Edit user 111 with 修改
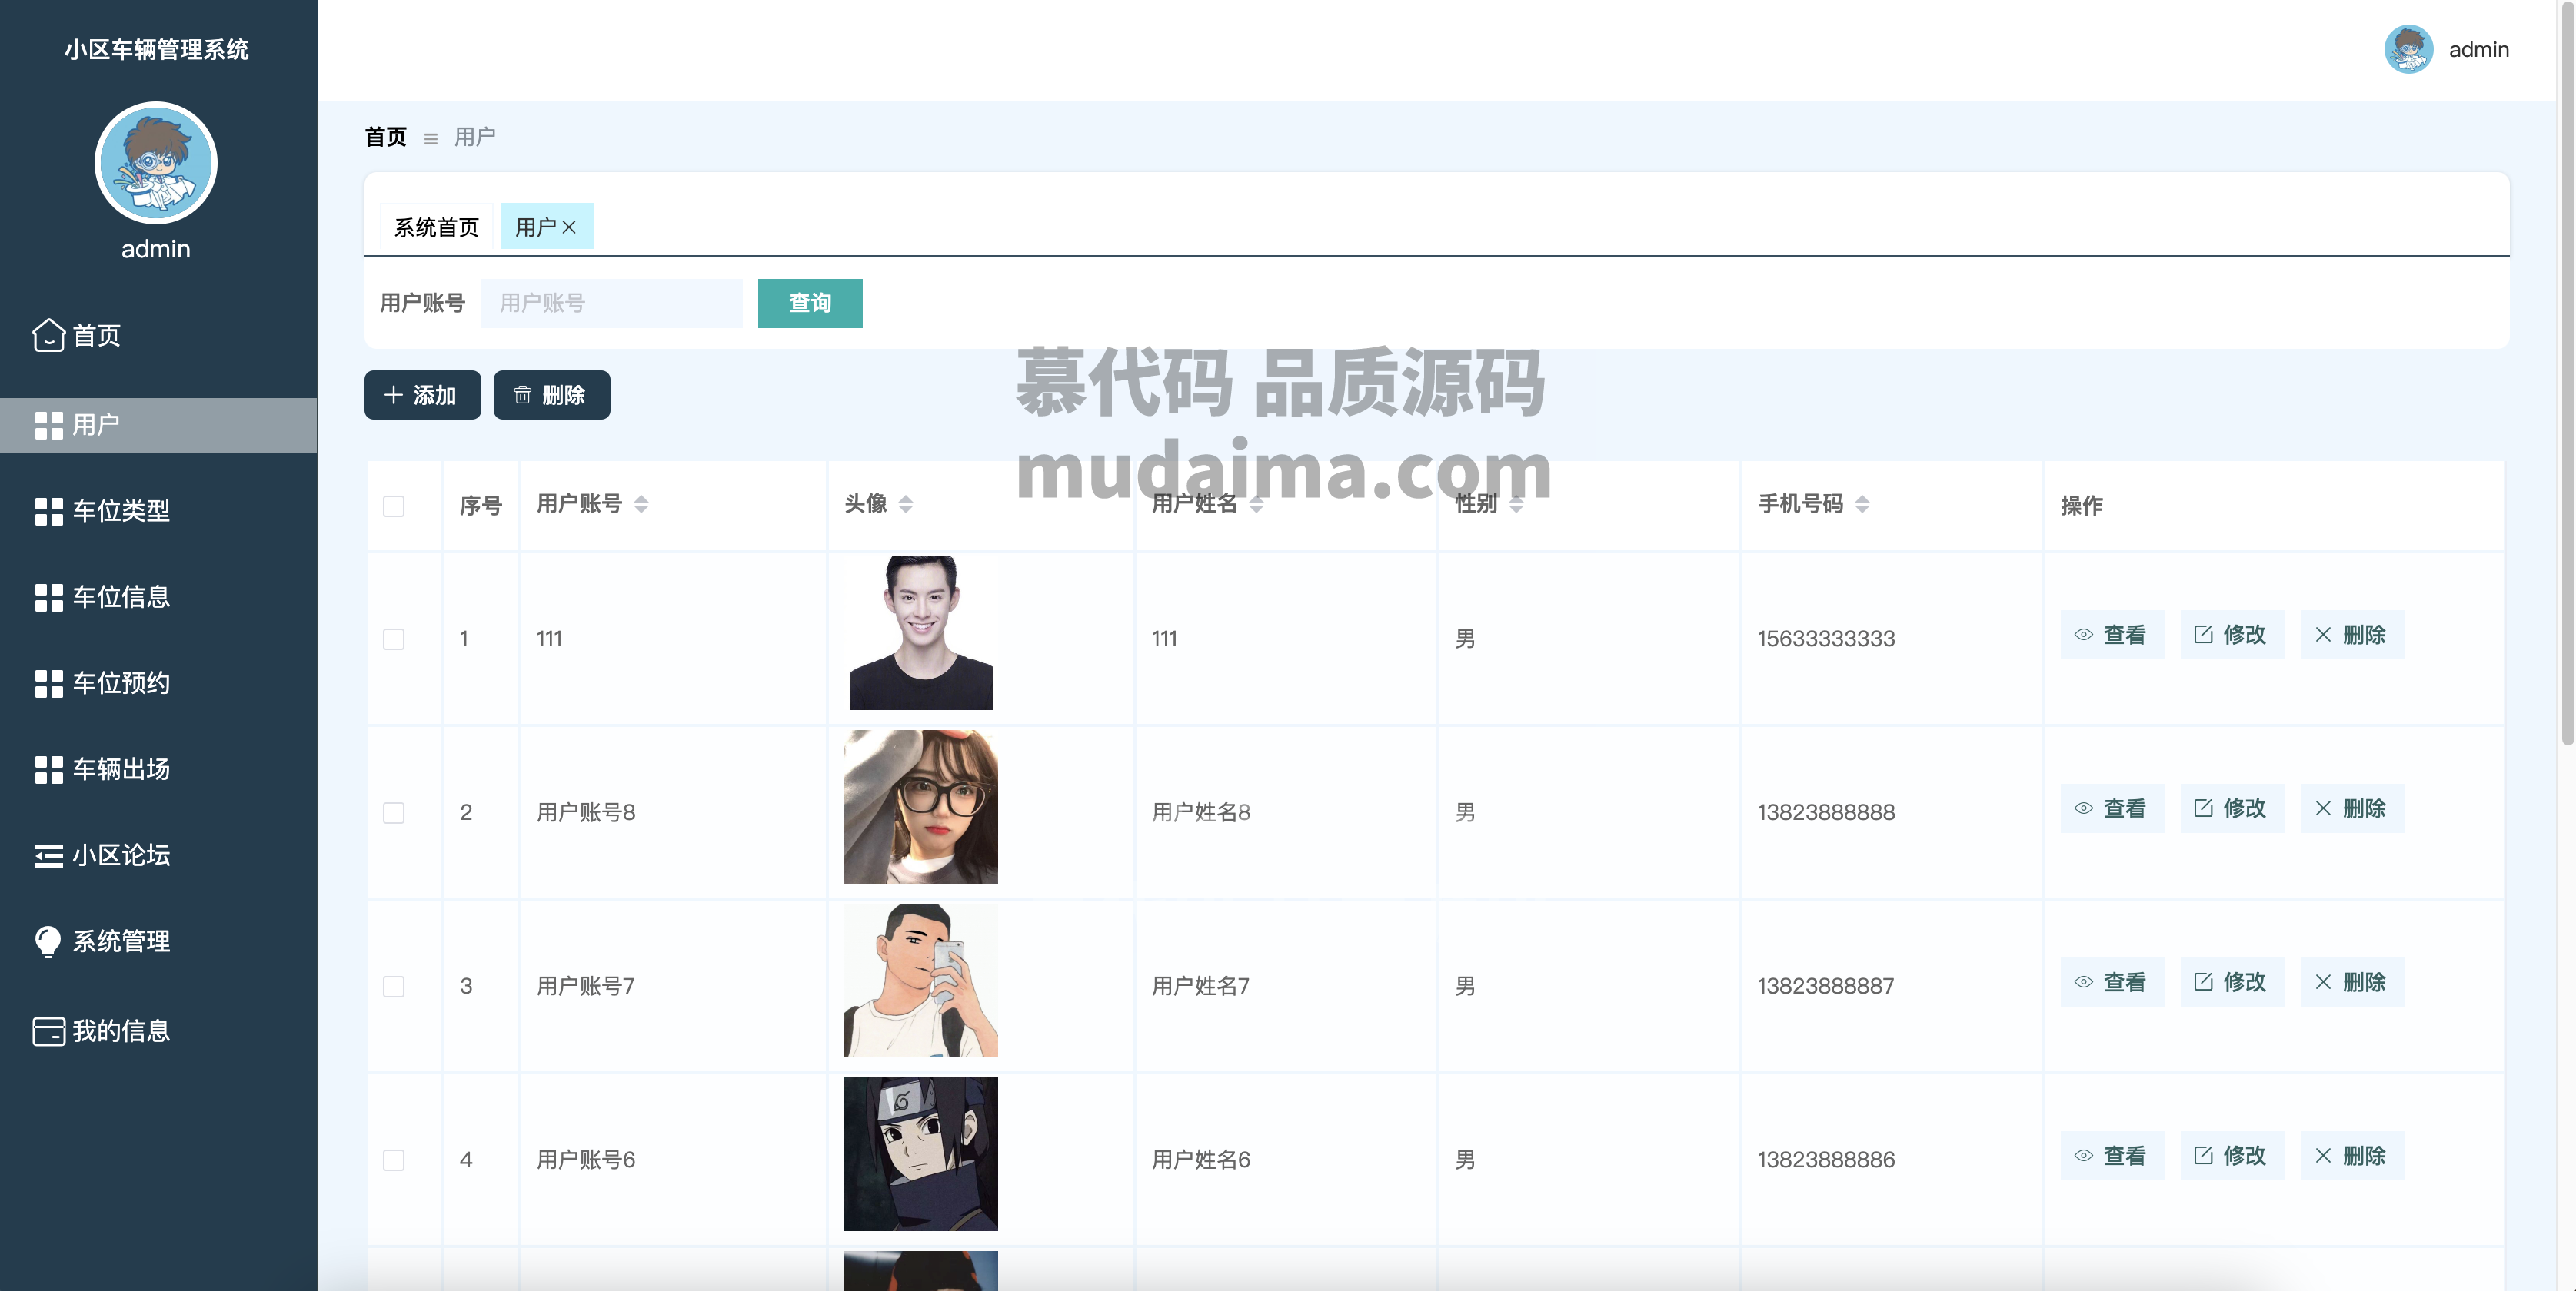This screenshot has height=1291, width=2576. [x=2232, y=635]
